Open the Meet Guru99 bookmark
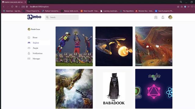This screenshot has width=195, height=109. pos(90,11)
